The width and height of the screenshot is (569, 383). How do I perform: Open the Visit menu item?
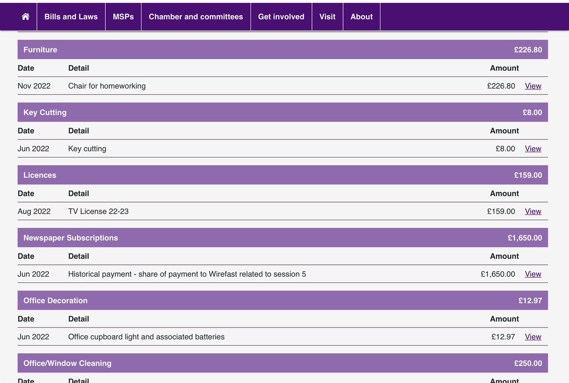[x=327, y=17]
